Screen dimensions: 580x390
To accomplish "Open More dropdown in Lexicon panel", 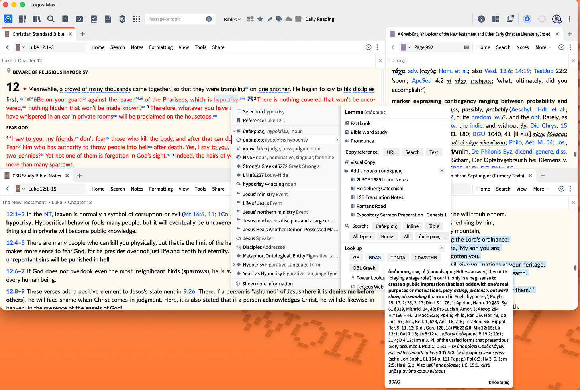I will (x=543, y=47).
